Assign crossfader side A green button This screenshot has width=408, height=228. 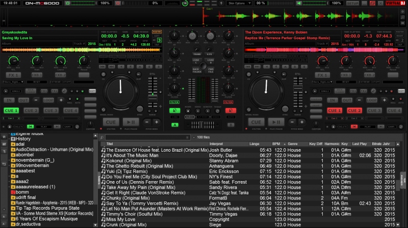tap(175, 125)
